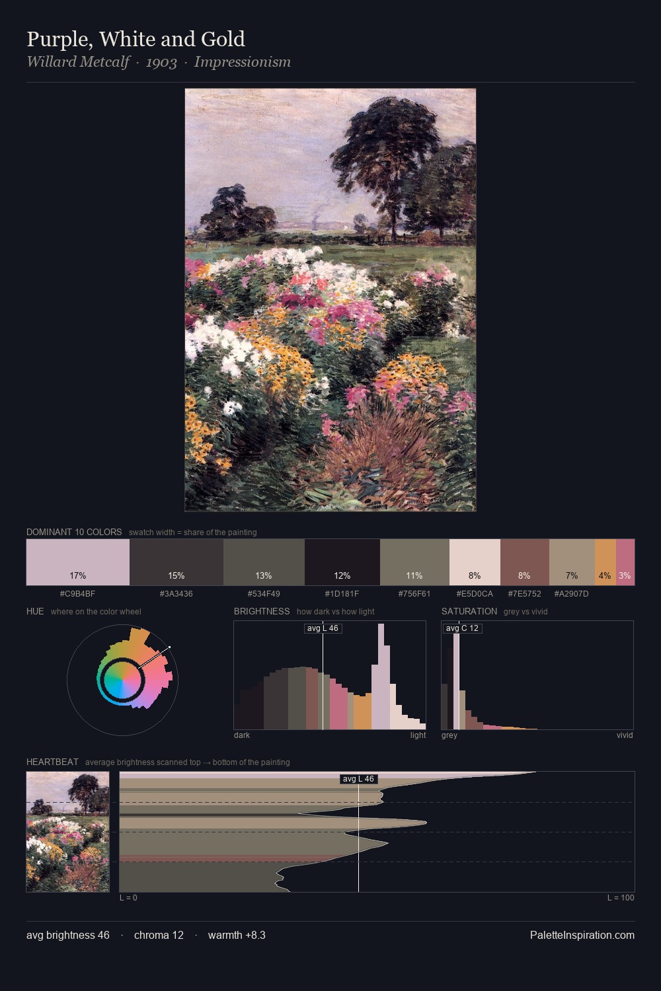Select the hex label #1D181F
The width and height of the screenshot is (661, 991).
pyautogui.click(x=342, y=594)
